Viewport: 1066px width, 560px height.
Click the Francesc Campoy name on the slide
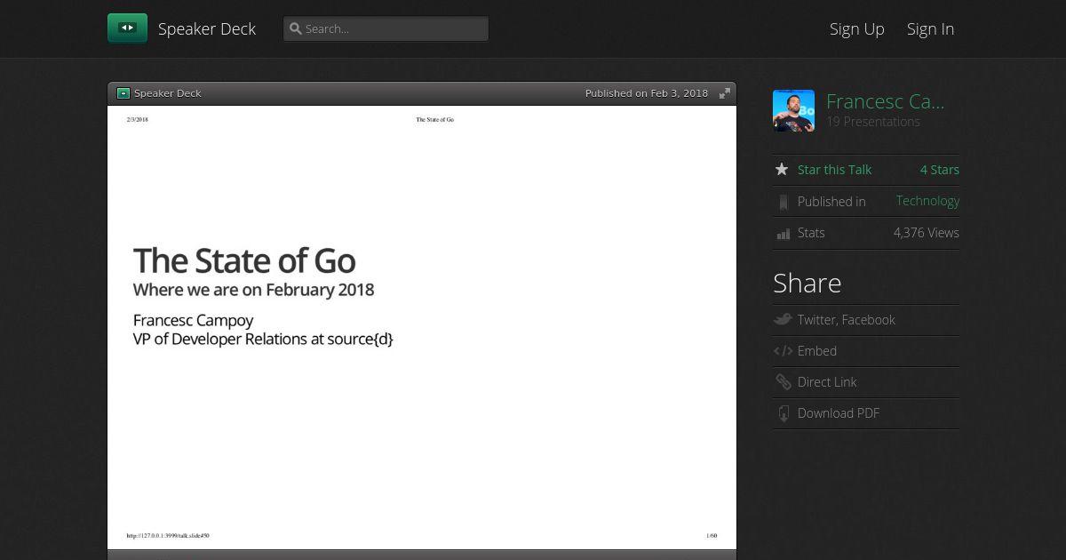tap(193, 320)
